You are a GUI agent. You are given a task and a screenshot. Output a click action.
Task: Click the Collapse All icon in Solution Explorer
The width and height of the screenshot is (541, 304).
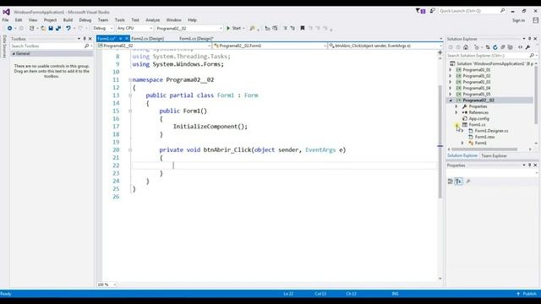click(x=503, y=47)
